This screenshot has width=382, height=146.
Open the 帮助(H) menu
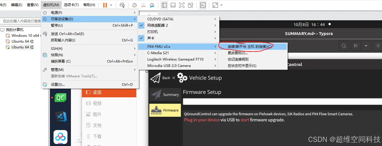click(x=89, y=5)
